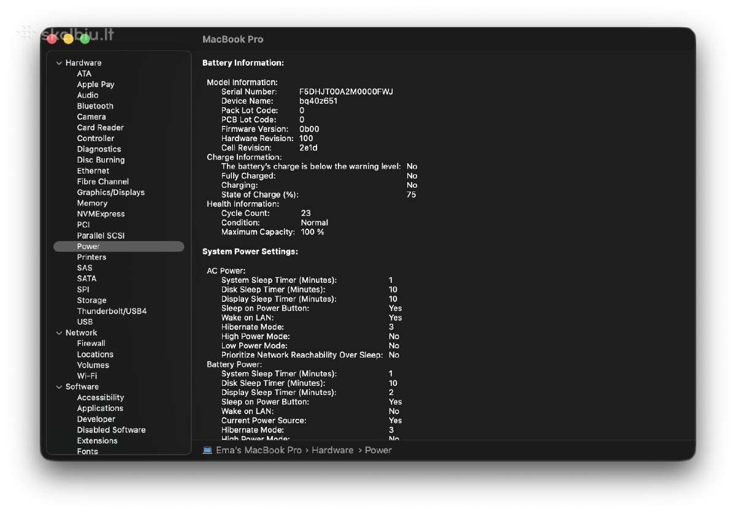The image size is (736, 514).
Task: Open Fibre Channel entry
Action: 103,182
